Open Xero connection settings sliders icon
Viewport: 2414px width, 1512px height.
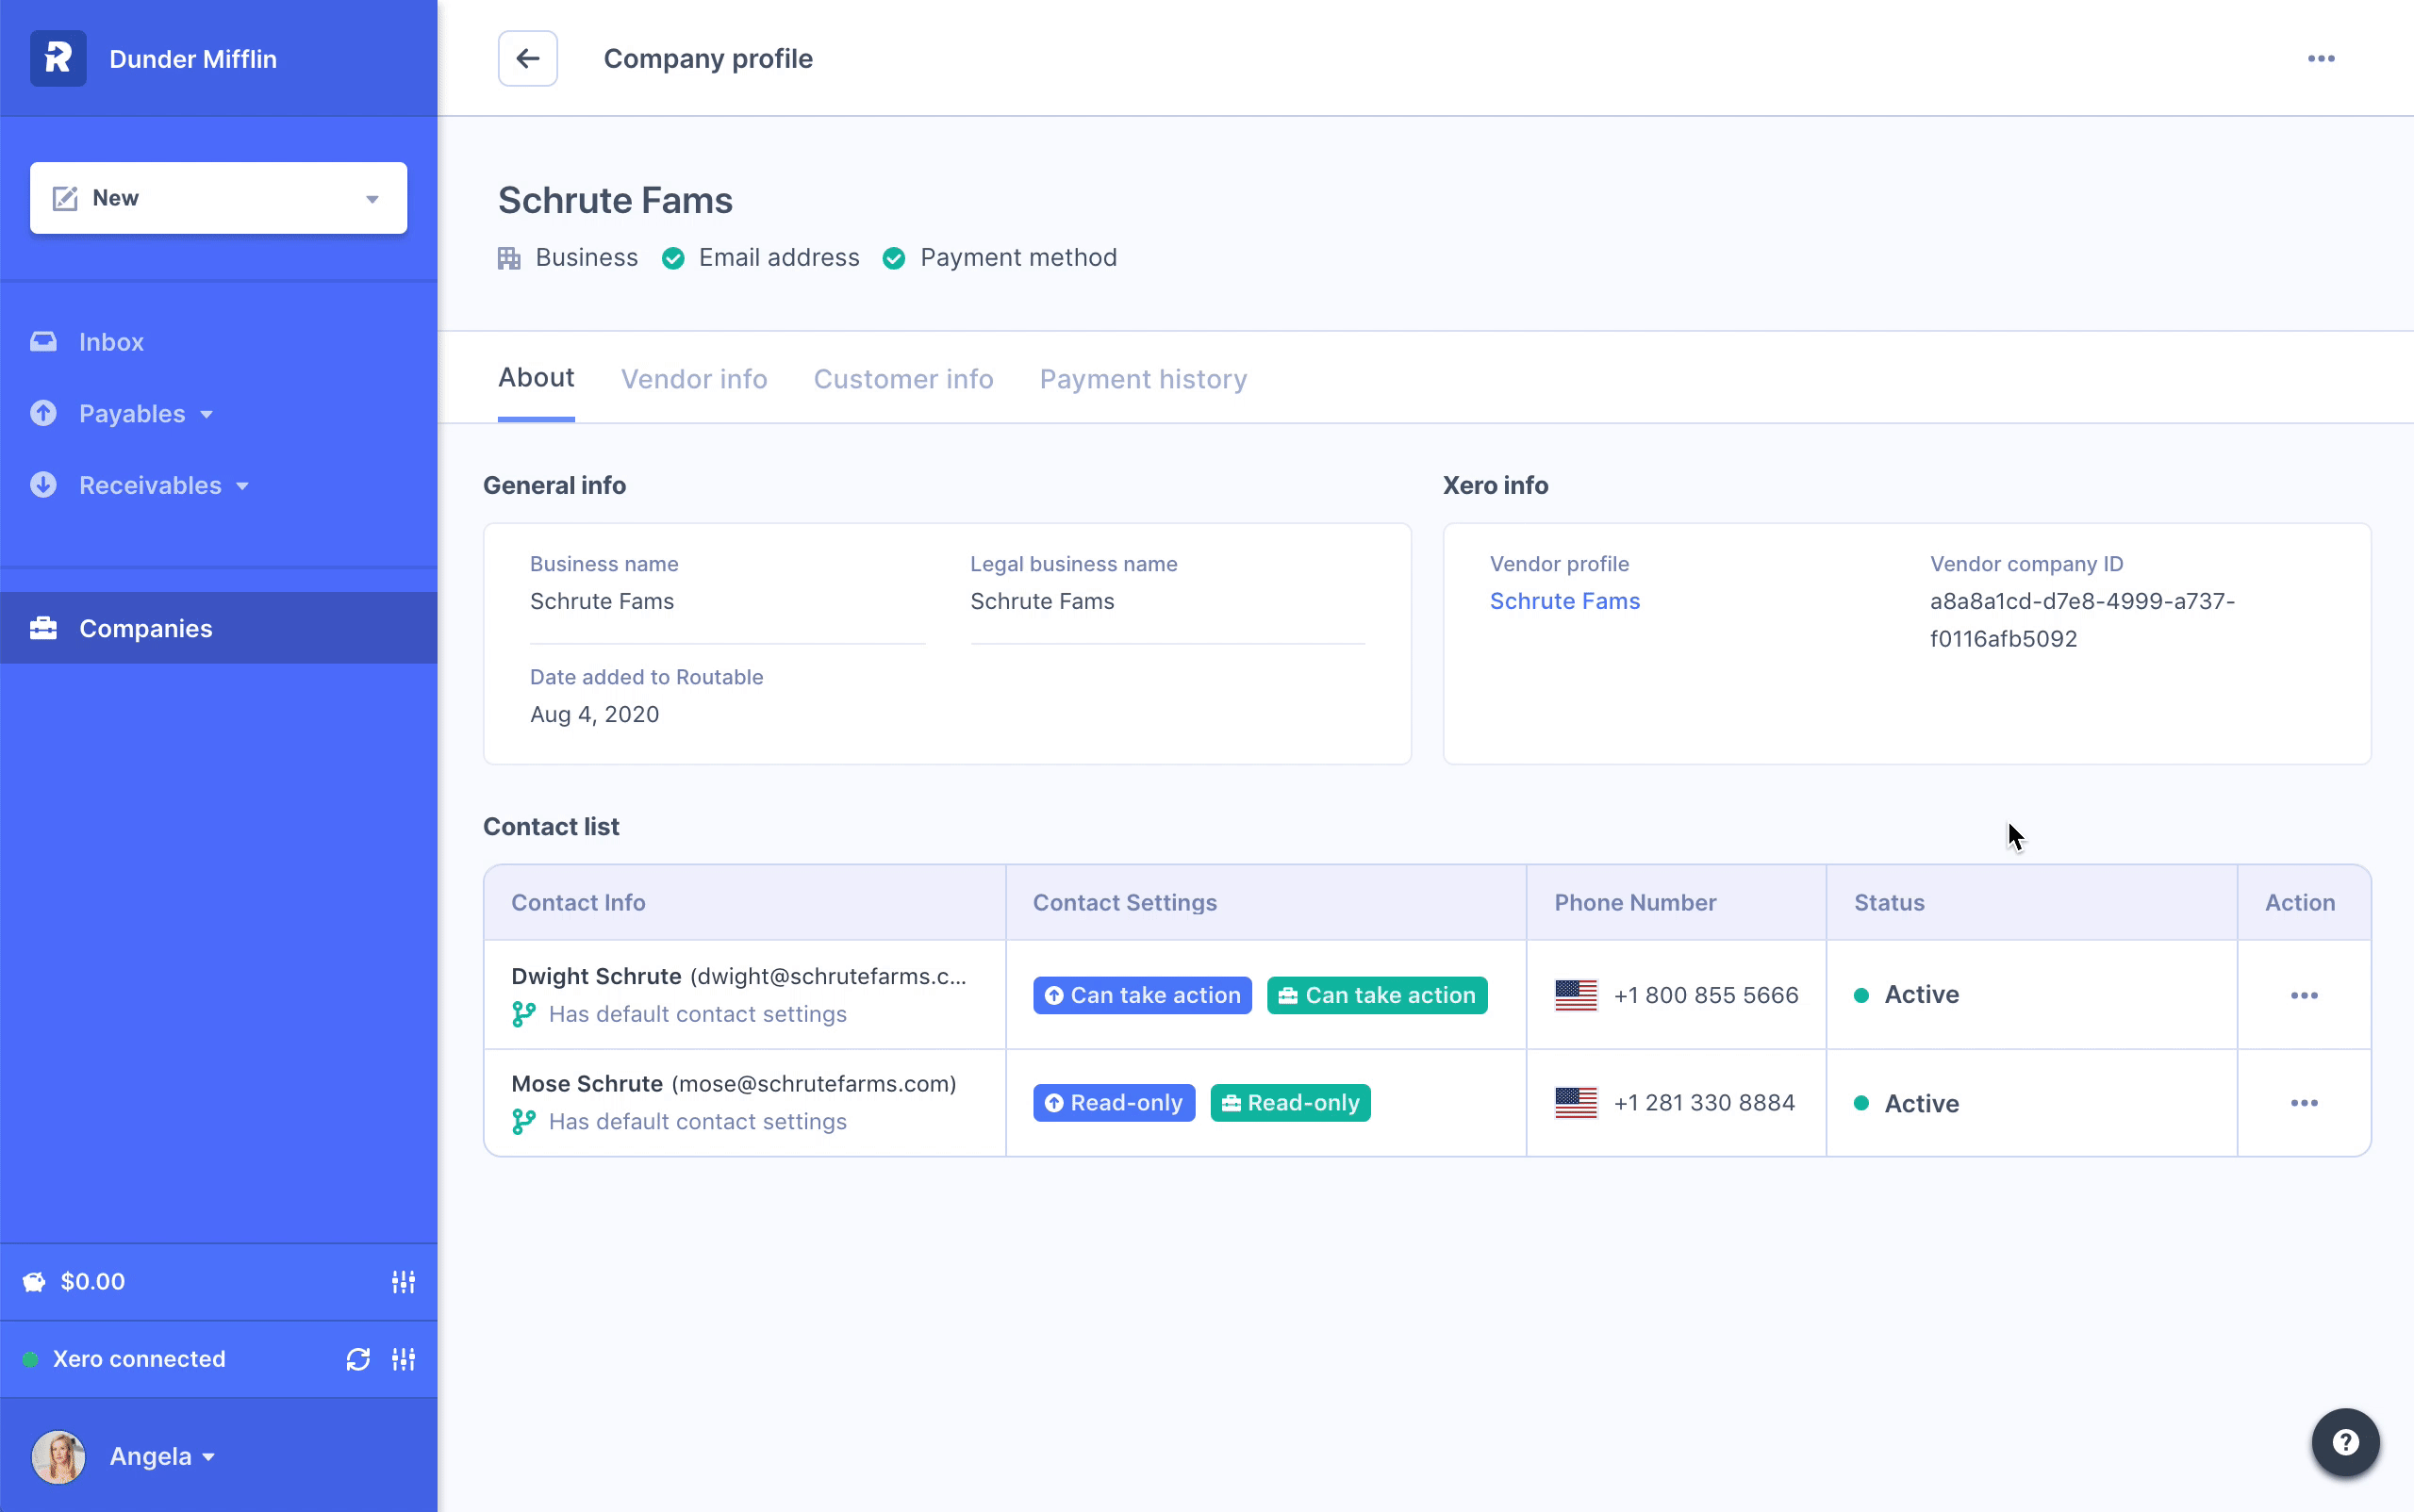point(404,1359)
